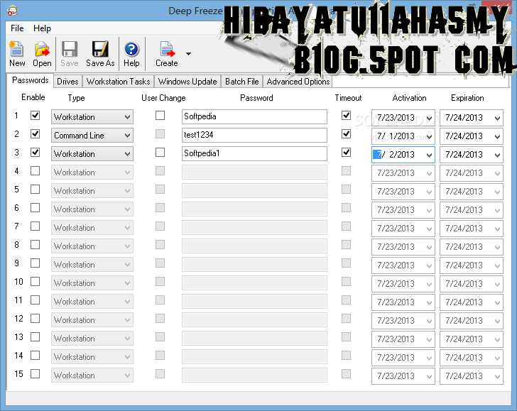Toggle Timeout checkbox in row 1
This screenshot has width=517, height=411.
pyautogui.click(x=347, y=116)
